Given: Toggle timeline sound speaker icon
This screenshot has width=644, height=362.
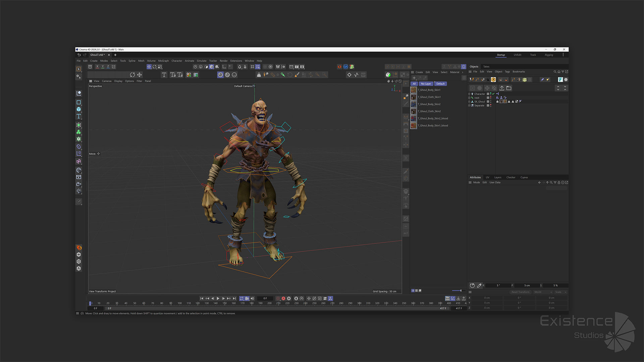Looking at the screenshot, I should (253, 298).
